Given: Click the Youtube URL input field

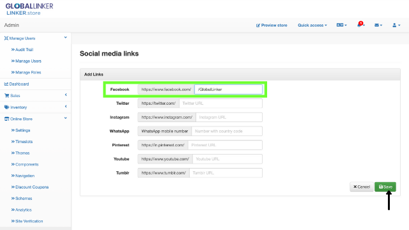Looking at the screenshot, I should (x=228, y=159).
